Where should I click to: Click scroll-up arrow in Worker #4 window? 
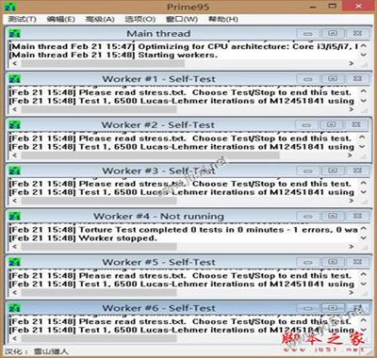tap(364, 229)
